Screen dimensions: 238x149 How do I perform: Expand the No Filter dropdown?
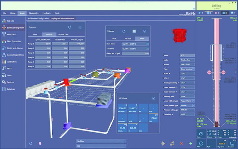(125, 141)
